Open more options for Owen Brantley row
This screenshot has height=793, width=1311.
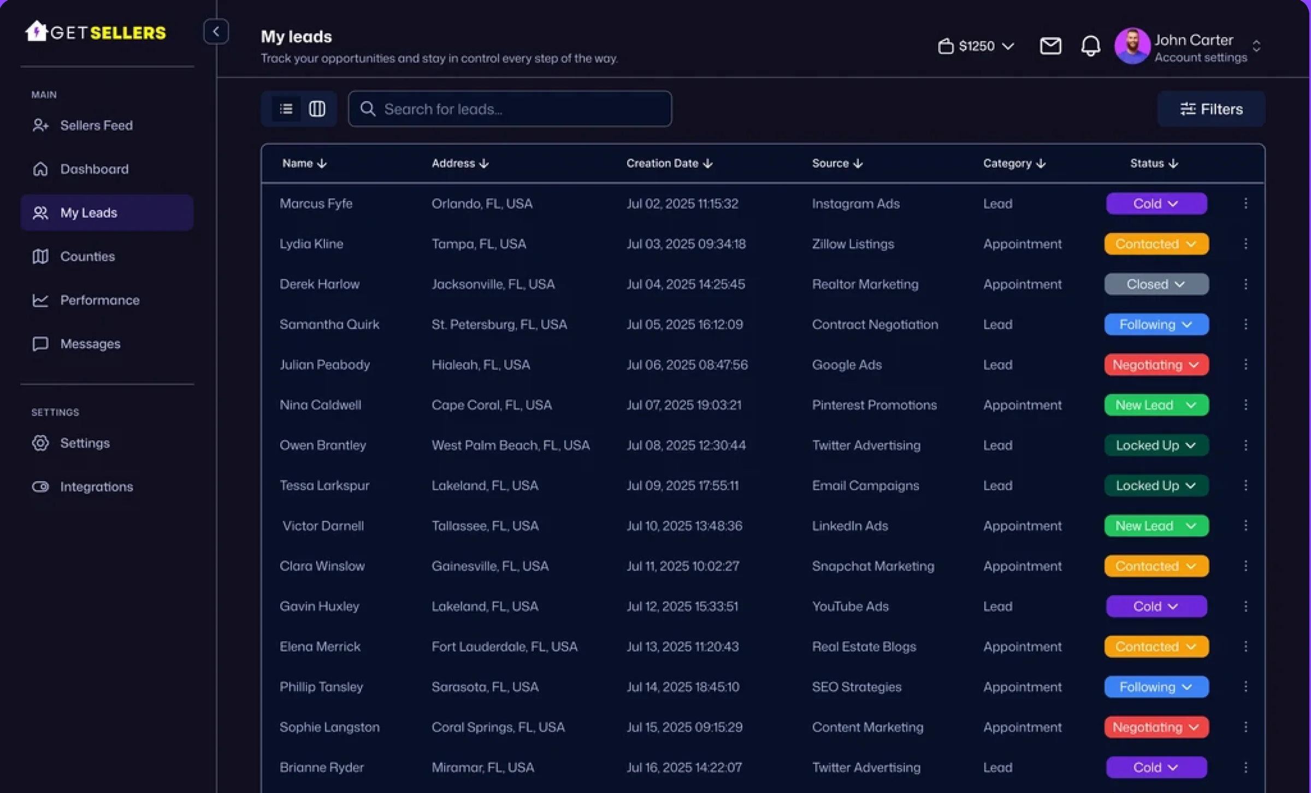[1245, 445]
